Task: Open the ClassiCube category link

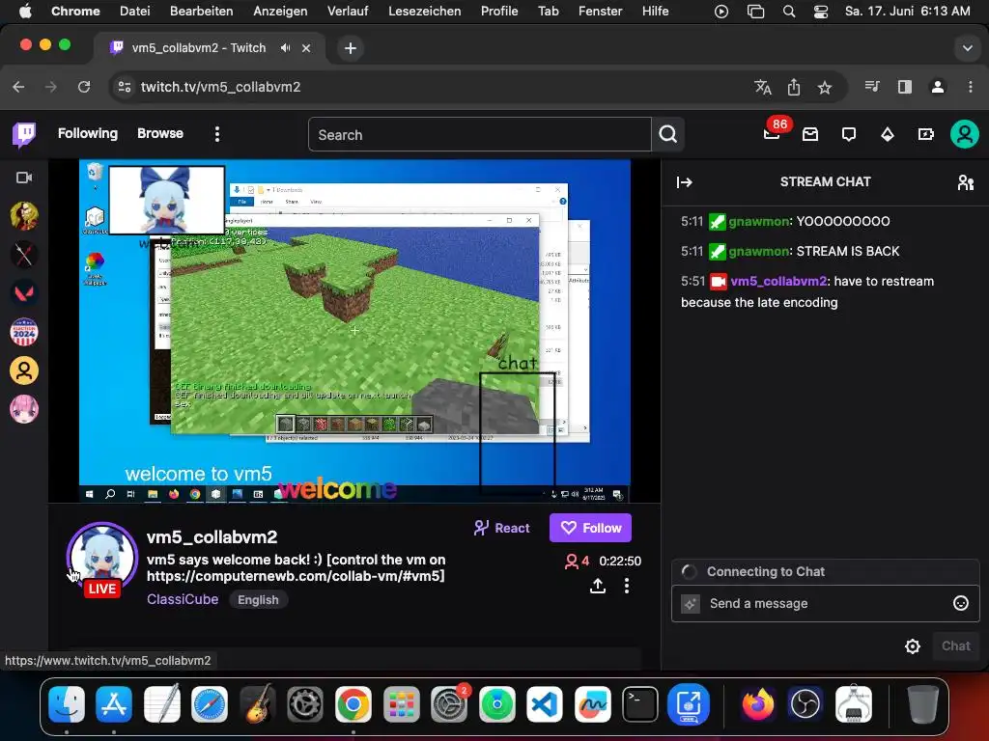Action: [x=183, y=599]
